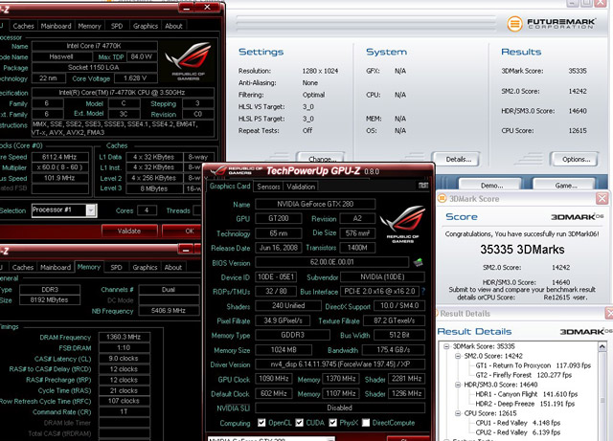Screen dimensions: 613x441
Task: Click the Result Details scrollbar up arrow
Action: pyautogui.click(x=602, y=346)
